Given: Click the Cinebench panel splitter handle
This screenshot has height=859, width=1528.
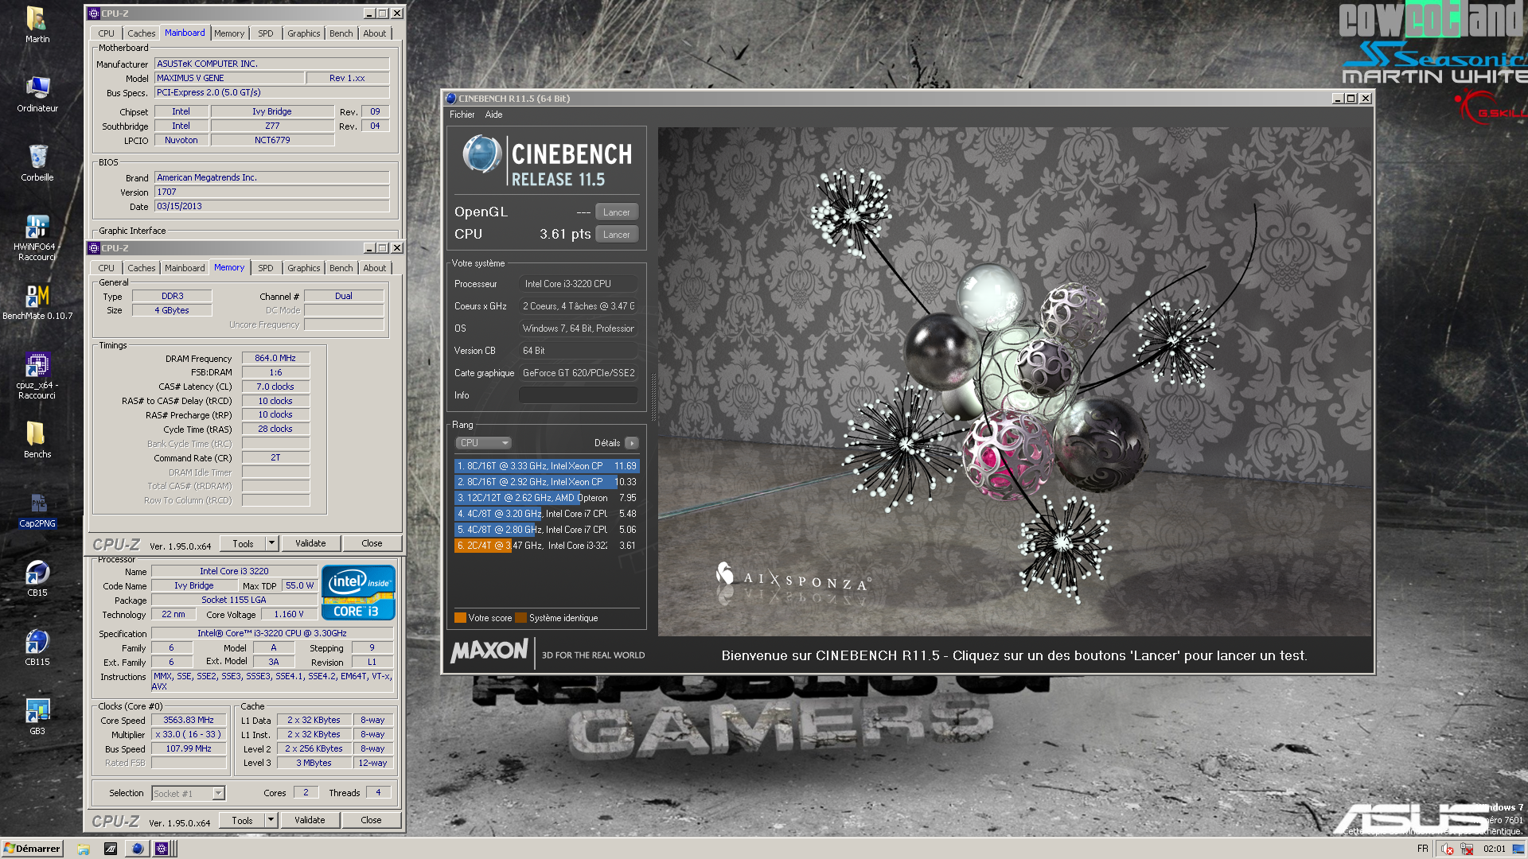Looking at the screenshot, I should coord(653,398).
